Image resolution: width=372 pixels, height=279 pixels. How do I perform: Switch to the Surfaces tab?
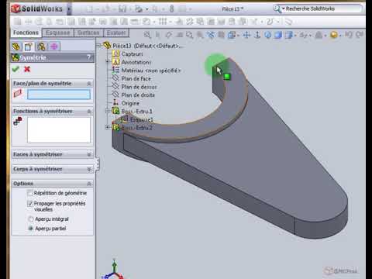tap(88, 33)
